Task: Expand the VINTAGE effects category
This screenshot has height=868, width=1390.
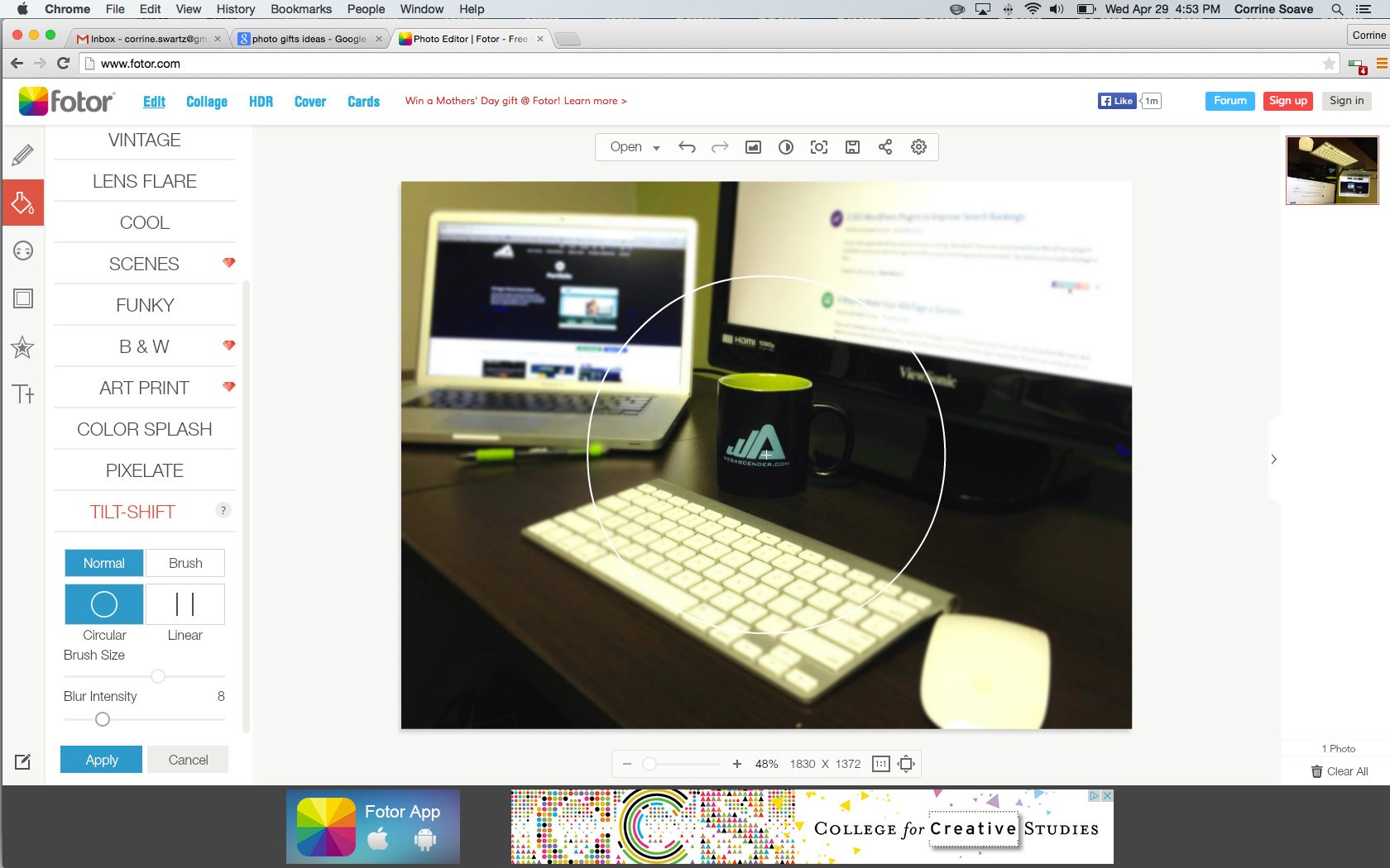Action: 145,140
